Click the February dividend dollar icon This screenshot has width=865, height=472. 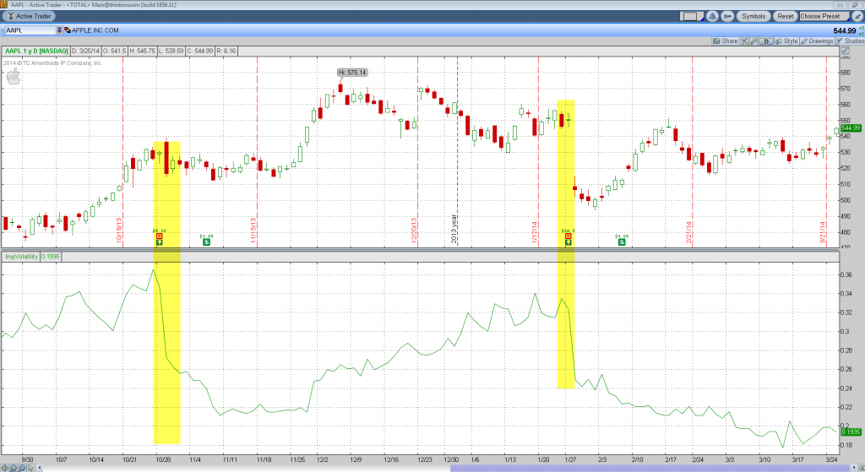pyautogui.click(x=622, y=241)
